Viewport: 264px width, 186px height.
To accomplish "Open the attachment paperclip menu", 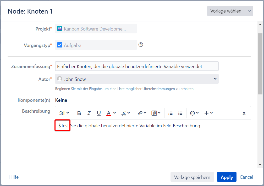I will point(156,113).
